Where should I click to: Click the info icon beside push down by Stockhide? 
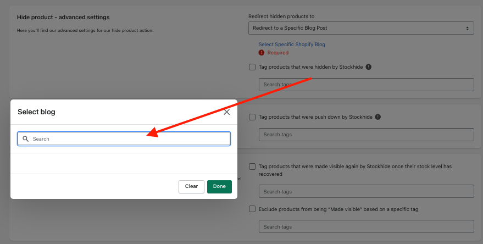(378, 117)
